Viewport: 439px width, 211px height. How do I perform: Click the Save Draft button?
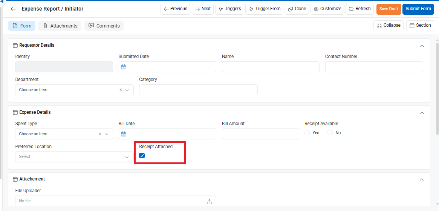click(389, 9)
